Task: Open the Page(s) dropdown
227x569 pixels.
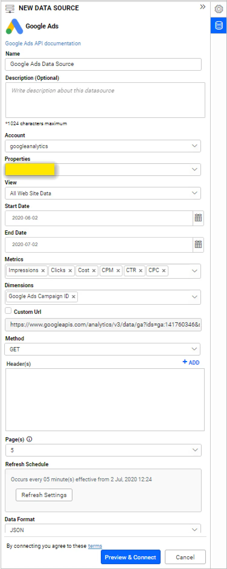Action: 195,450
